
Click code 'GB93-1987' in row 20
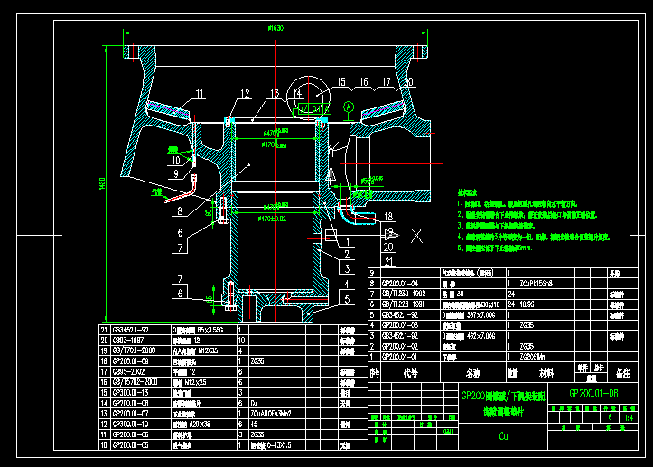(128, 341)
